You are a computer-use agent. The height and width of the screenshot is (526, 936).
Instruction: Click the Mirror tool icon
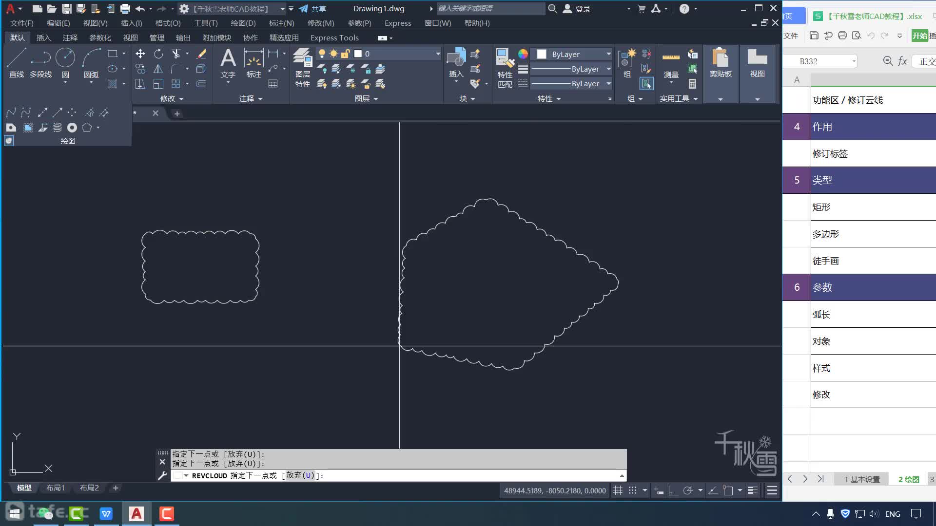click(158, 69)
